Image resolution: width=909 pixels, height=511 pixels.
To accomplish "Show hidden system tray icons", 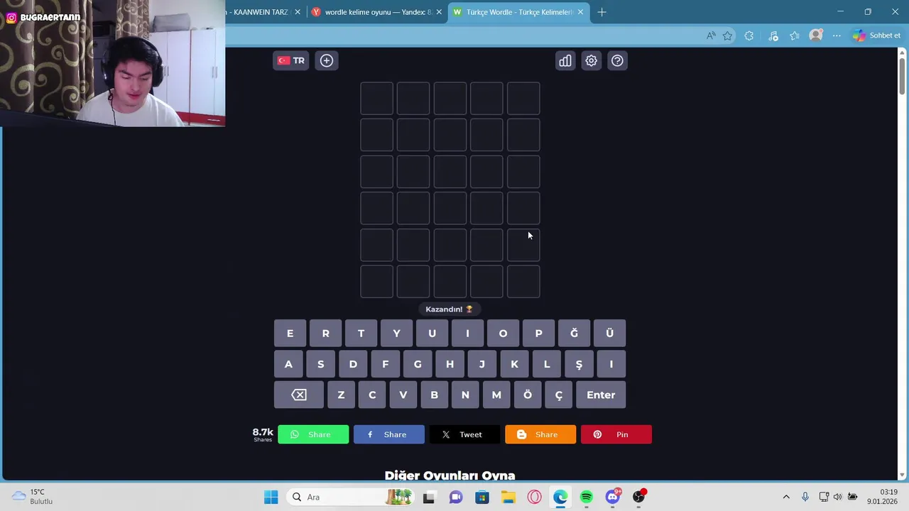I will point(786,497).
